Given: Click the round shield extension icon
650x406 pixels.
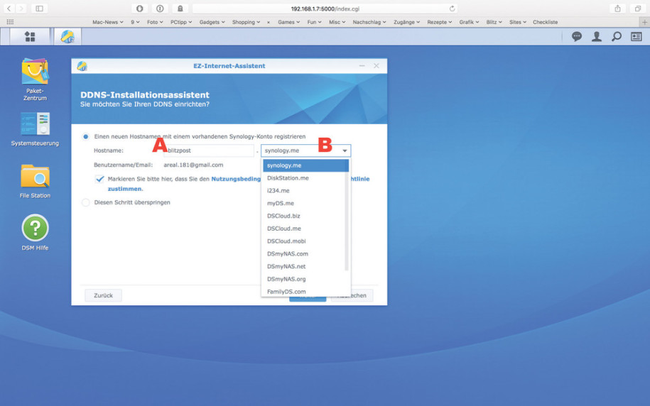Looking at the screenshot, I should [x=140, y=9].
